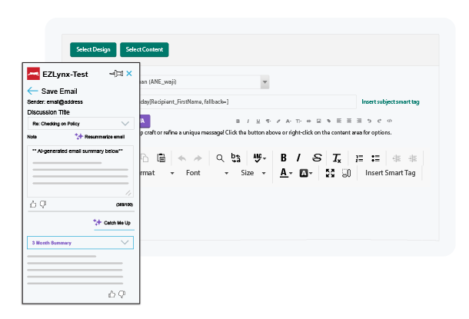Pin the EZLynx-Test panel
Screen dimensions: 469x319
click(x=116, y=74)
